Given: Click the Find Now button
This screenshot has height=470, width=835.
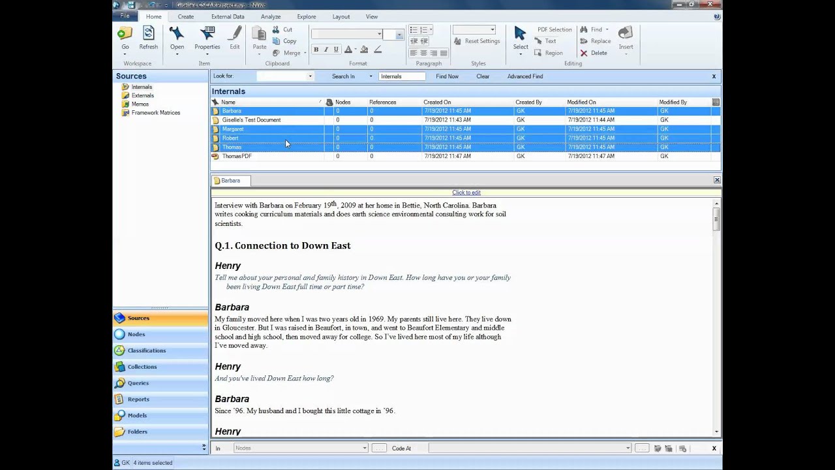Looking at the screenshot, I should pos(447,76).
